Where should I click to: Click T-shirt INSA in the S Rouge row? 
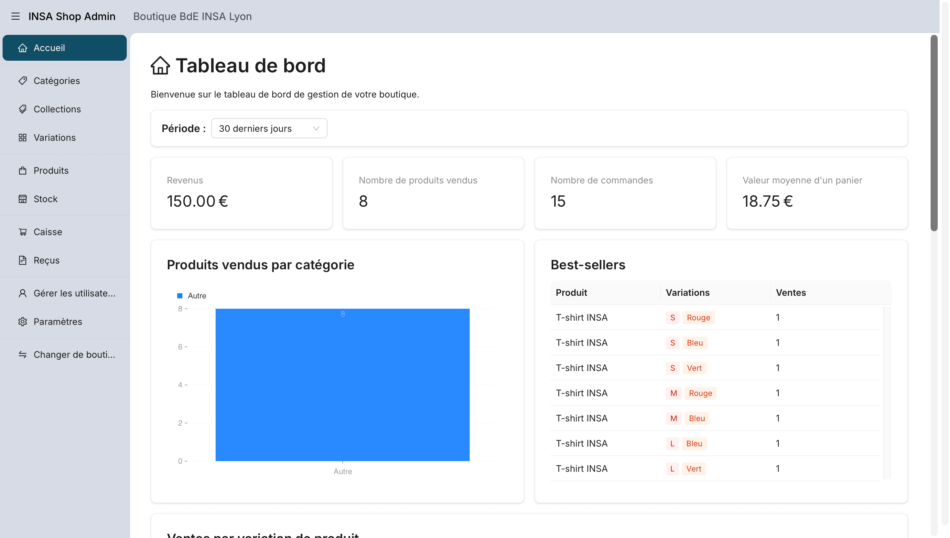[x=581, y=317]
